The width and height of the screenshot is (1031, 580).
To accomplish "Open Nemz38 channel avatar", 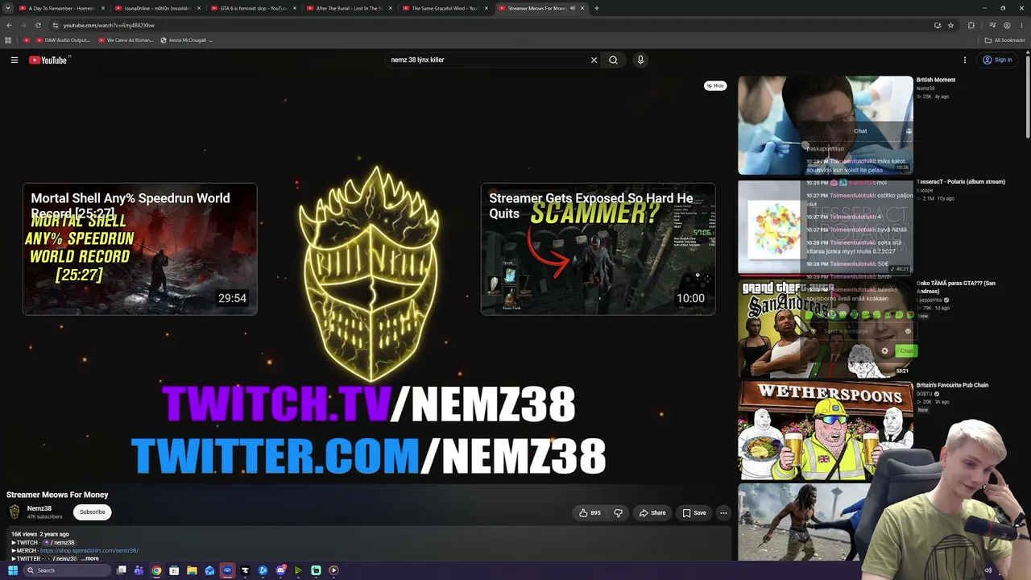I will click(x=14, y=512).
